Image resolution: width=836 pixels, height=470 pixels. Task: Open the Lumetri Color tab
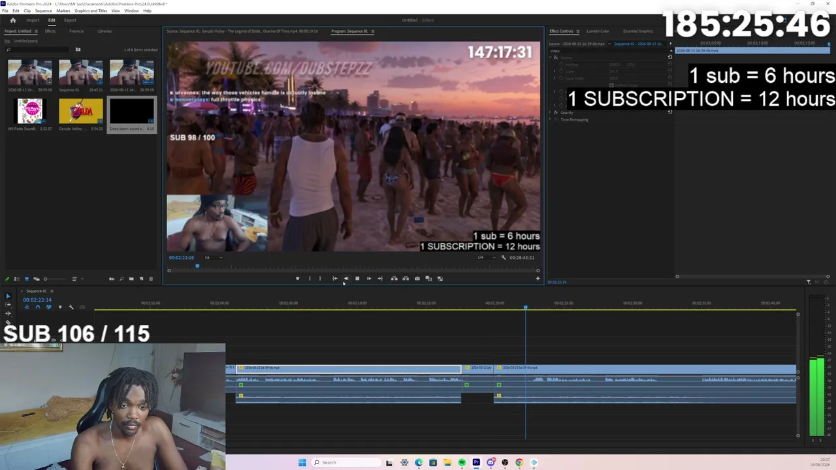coord(598,31)
